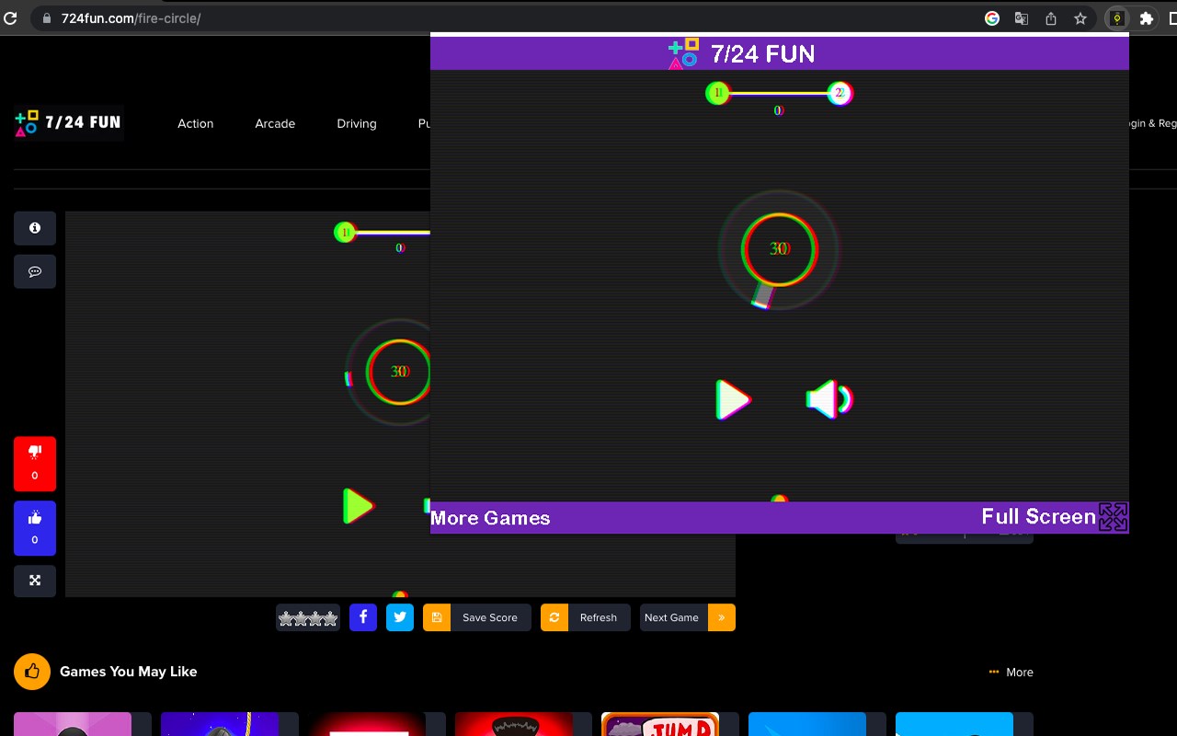This screenshot has height=736, width=1177.
Task: Click the double-arrow chevron next to Next Game
Action: 722,617
